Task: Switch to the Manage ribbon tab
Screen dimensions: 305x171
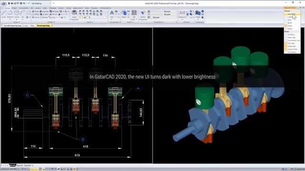Action: [52, 8]
